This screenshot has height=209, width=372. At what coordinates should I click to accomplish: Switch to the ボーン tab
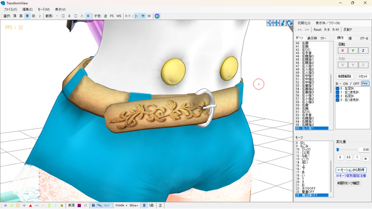tap(299, 38)
